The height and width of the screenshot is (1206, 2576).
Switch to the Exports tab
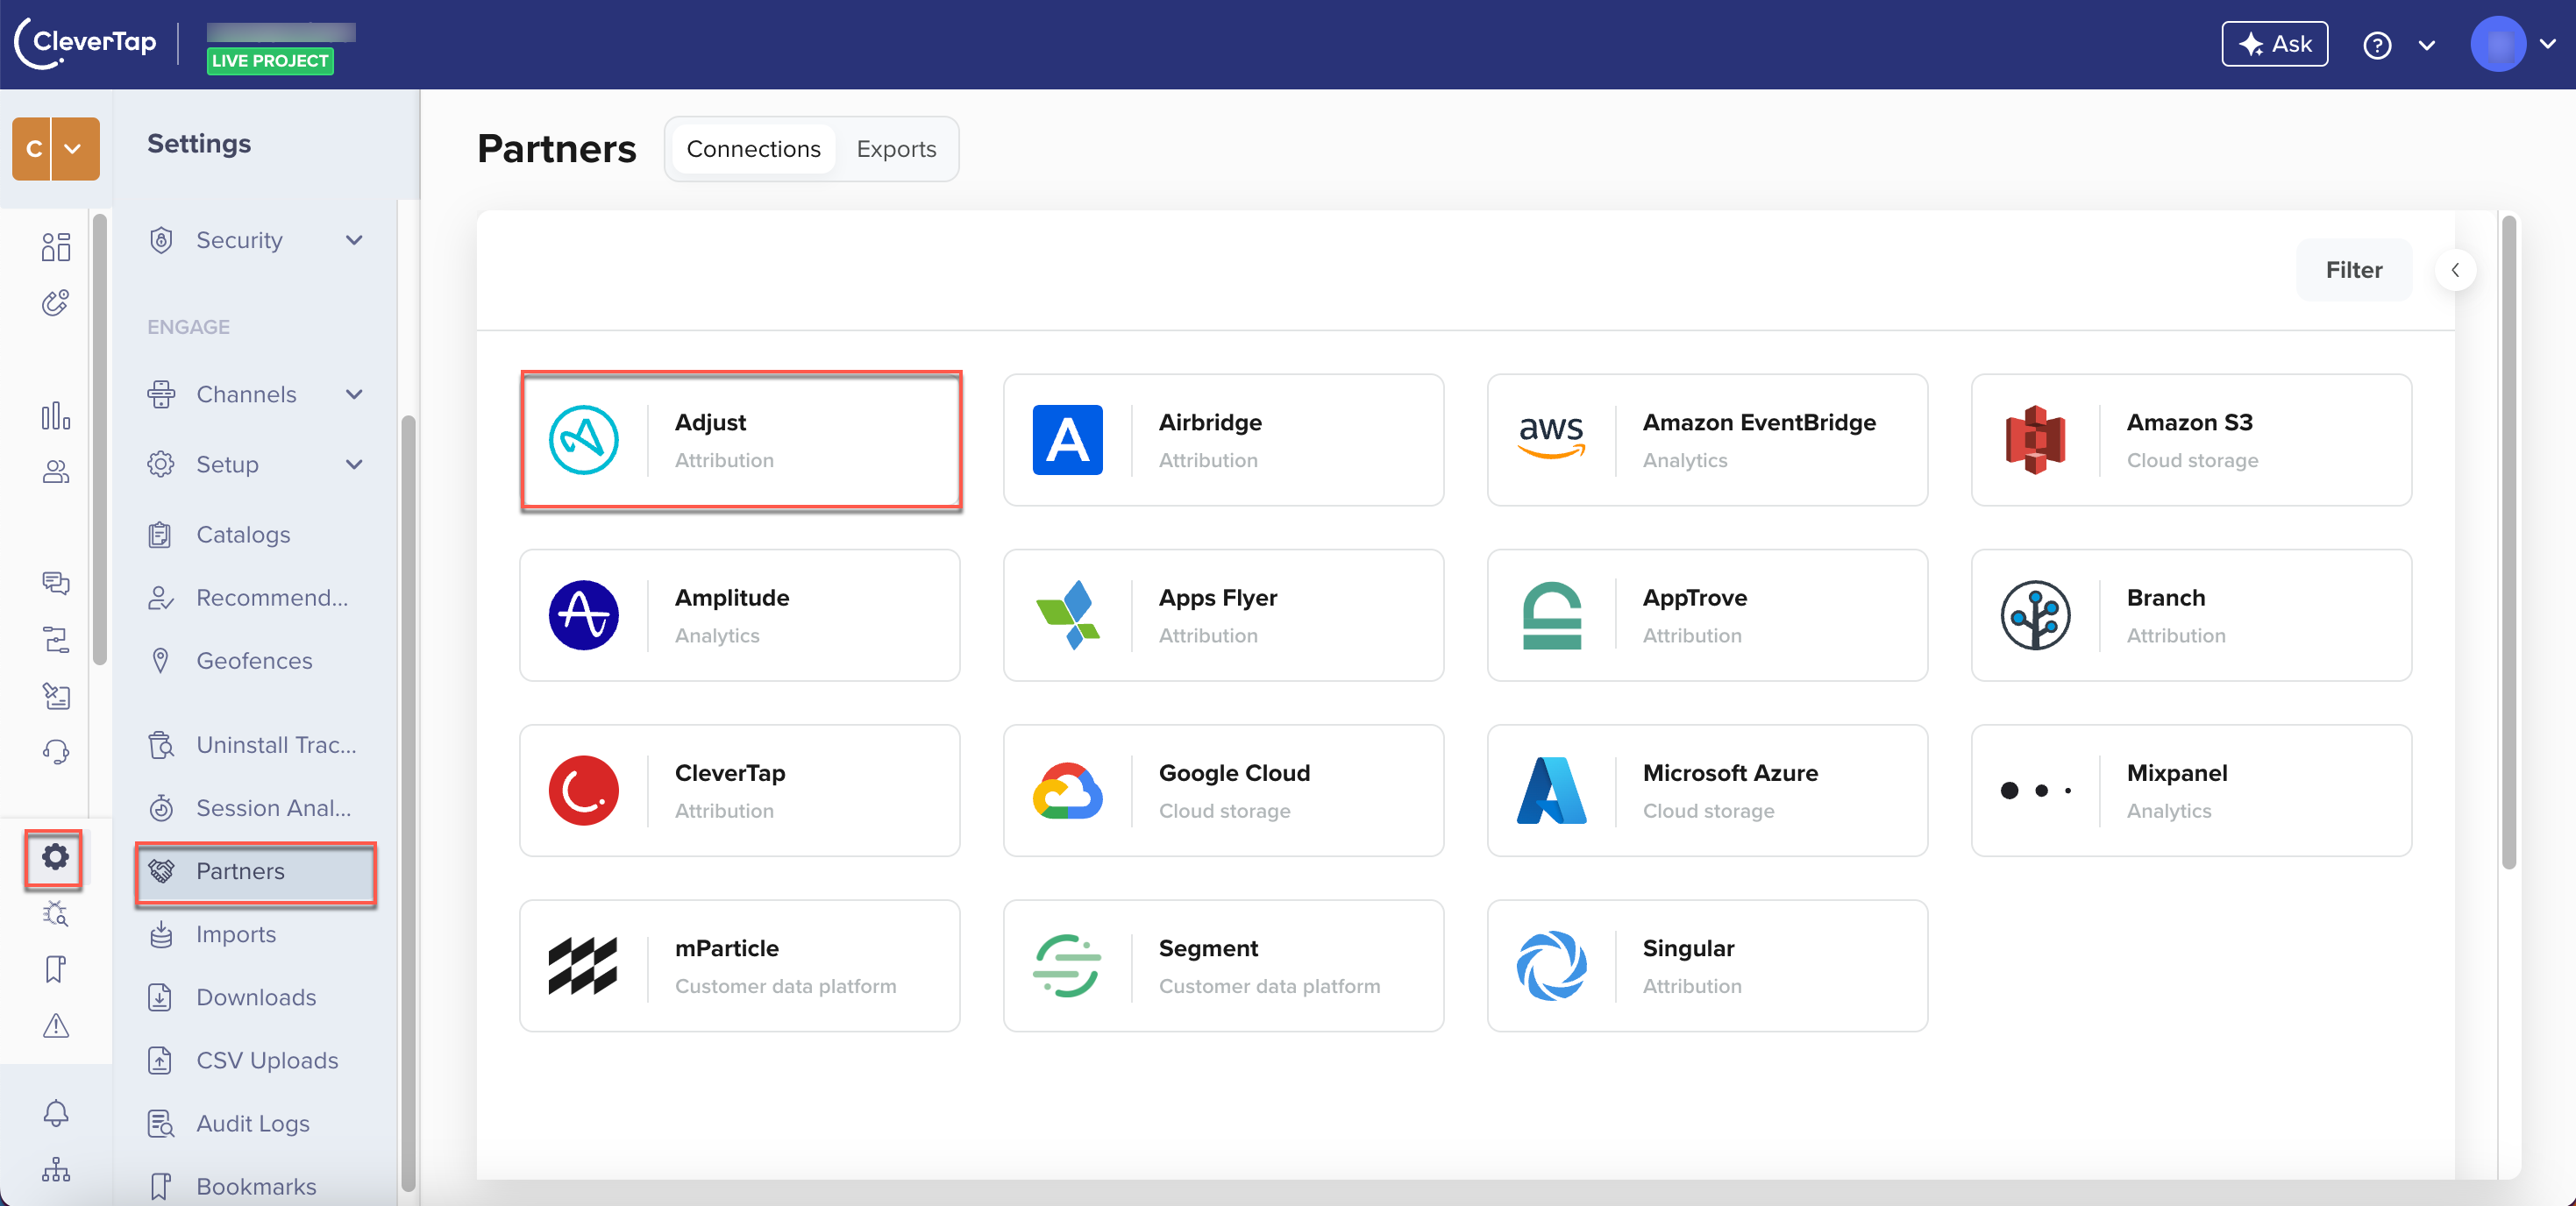(896, 149)
